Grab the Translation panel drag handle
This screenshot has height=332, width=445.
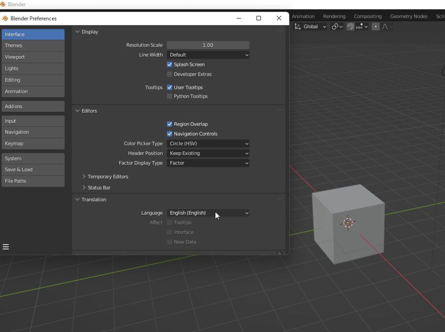(x=280, y=199)
